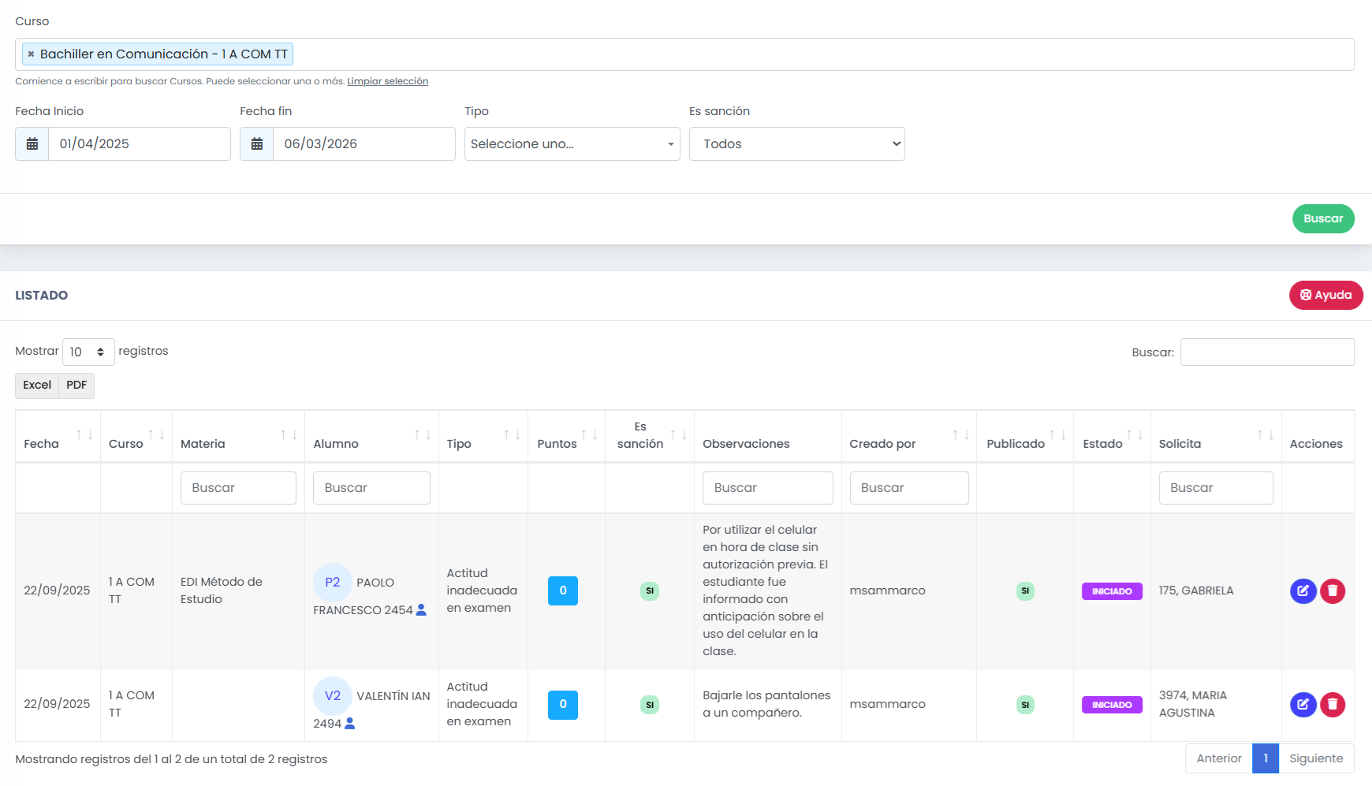Delete the VALENTÍN IAN record
The height and width of the screenshot is (786, 1372).
click(1333, 705)
